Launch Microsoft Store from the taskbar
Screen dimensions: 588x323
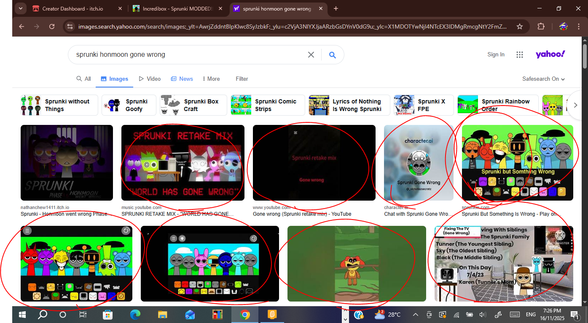(x=107, y=315)
